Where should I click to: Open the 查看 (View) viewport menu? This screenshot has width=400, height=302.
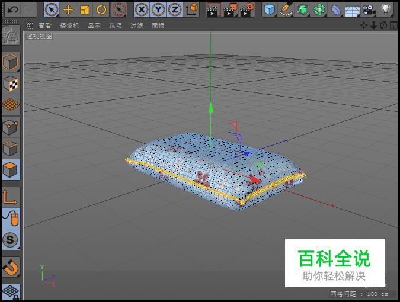[45, 25]
